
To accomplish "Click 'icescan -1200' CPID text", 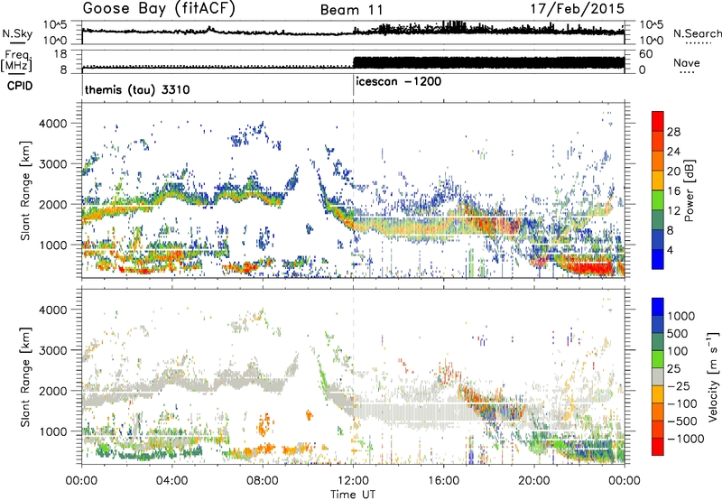I will point(398,81).
